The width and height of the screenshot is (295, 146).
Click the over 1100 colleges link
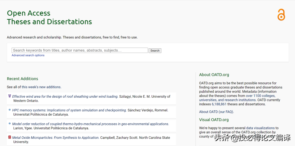(x=260, y=96)
